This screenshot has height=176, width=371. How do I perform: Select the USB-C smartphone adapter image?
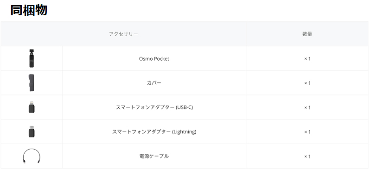tap(32, 107)
